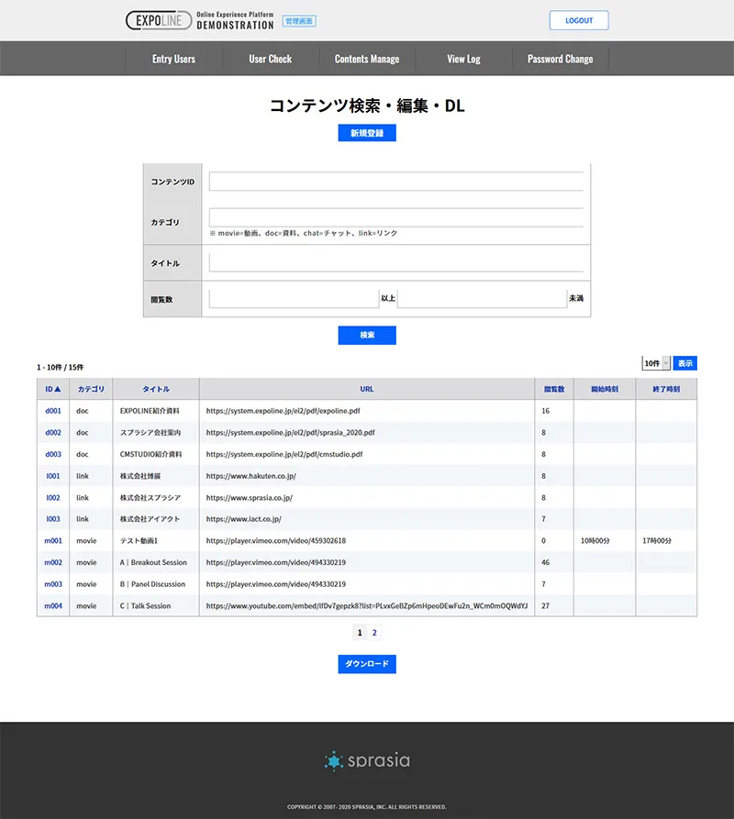This screenshot has height=819, width=734.
Task: Open the Password Change menu
Action: [560, 59]
